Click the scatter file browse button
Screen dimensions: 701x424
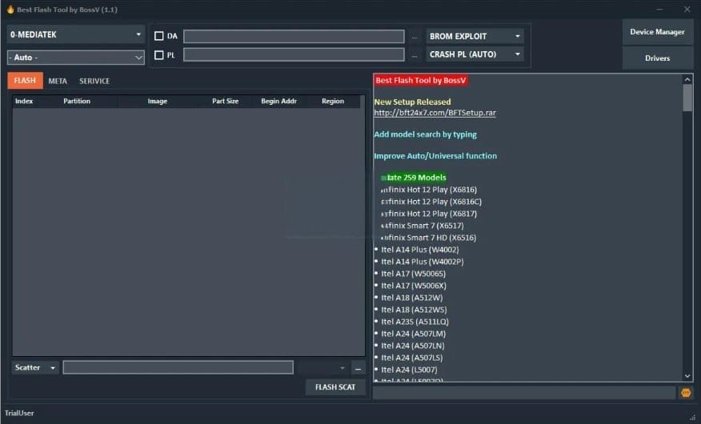(358, 368)
